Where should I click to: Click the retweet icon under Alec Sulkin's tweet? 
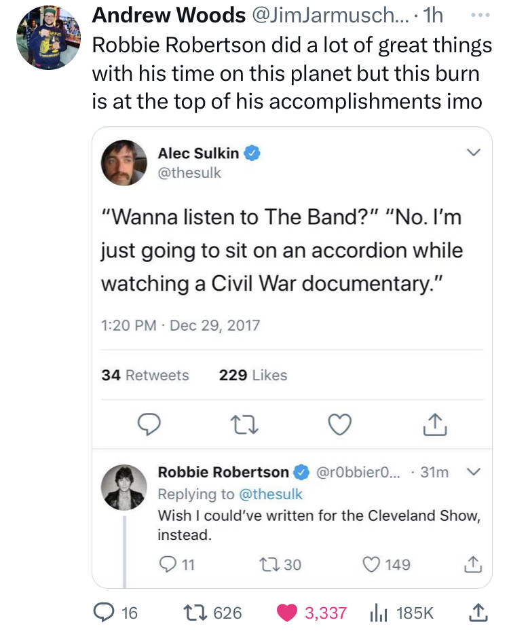(x=244, y=424)
